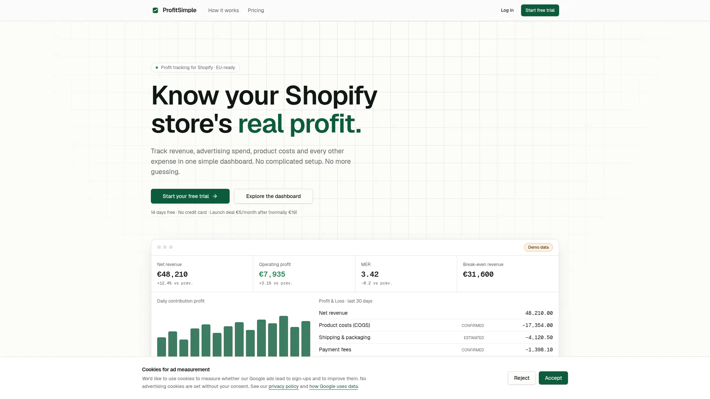Screen dimensions: 710x399
Task: Click CONFIRMED tag on Payment fees row
Action: click(x=473, y=350)
